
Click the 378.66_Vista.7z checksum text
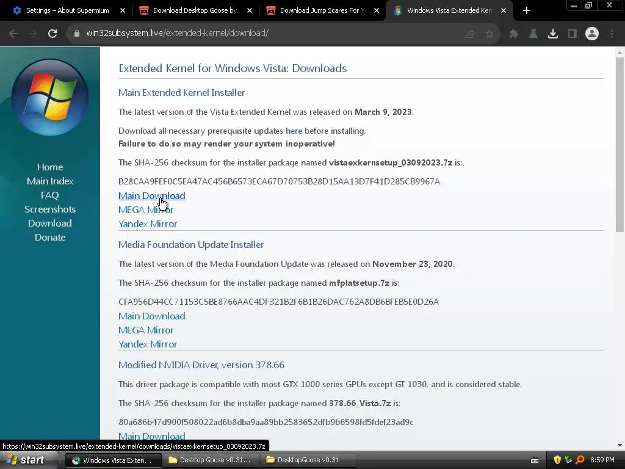[266, 422]
